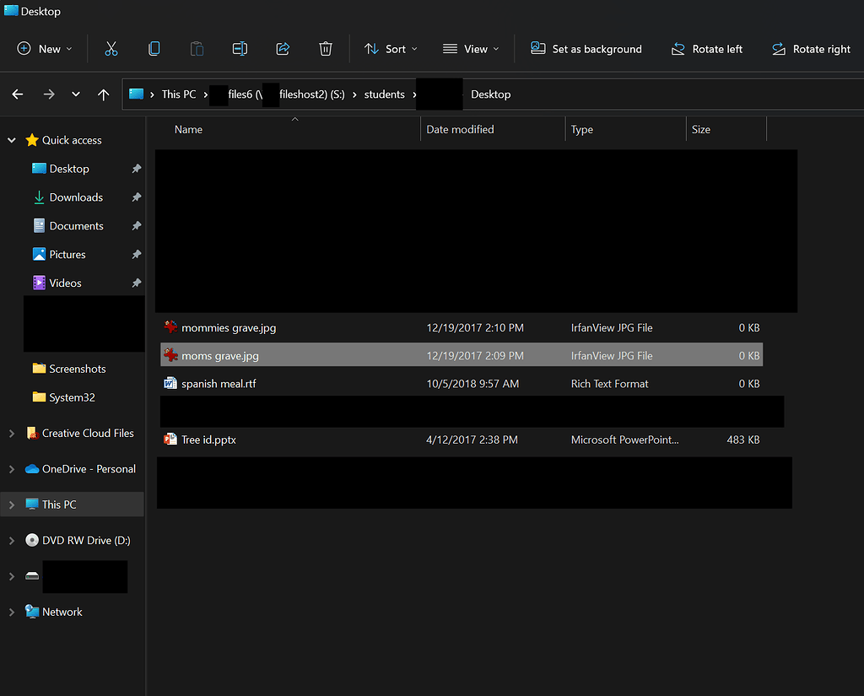Go back to previous folder
This screenshot has height=696, width=864.
click(x=17, y=94)
